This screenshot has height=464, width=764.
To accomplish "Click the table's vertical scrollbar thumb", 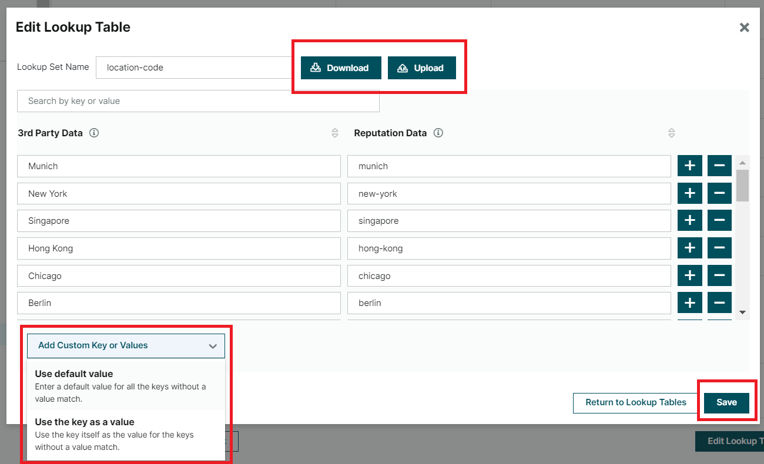I will (x=742, y=186).
